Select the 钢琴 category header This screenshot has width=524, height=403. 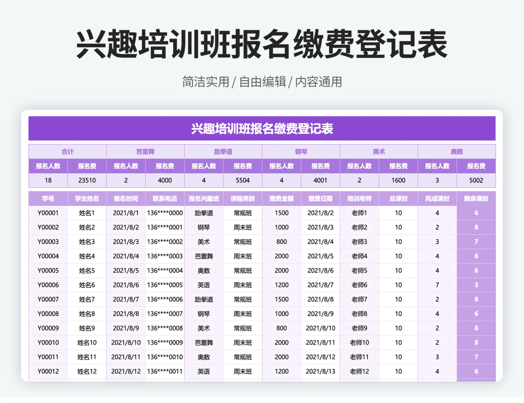click(x=301, y=152)
